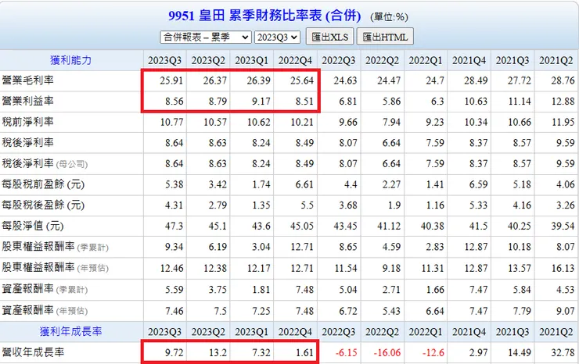The height and width of the screenshot is (364, 579).
Task: Click ROE annual estimate value 16.13
Action: click(563, 268)
